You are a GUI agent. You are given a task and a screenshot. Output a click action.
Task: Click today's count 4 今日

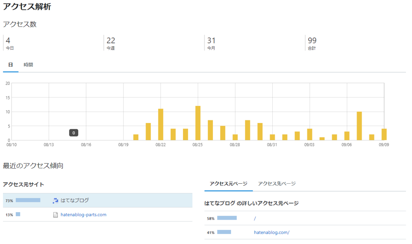[10, 44]
